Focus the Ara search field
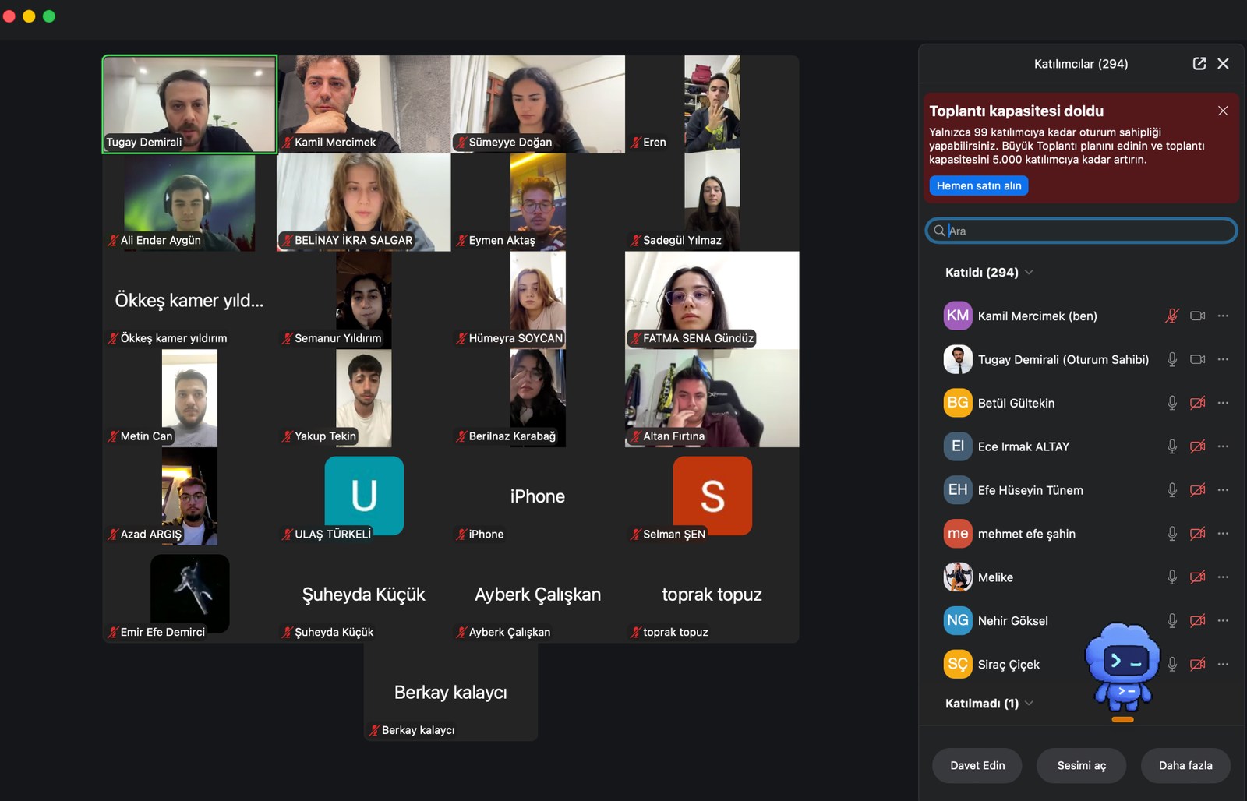Viewport: 1247px width, 801px height. click(x=1081, y=231)
